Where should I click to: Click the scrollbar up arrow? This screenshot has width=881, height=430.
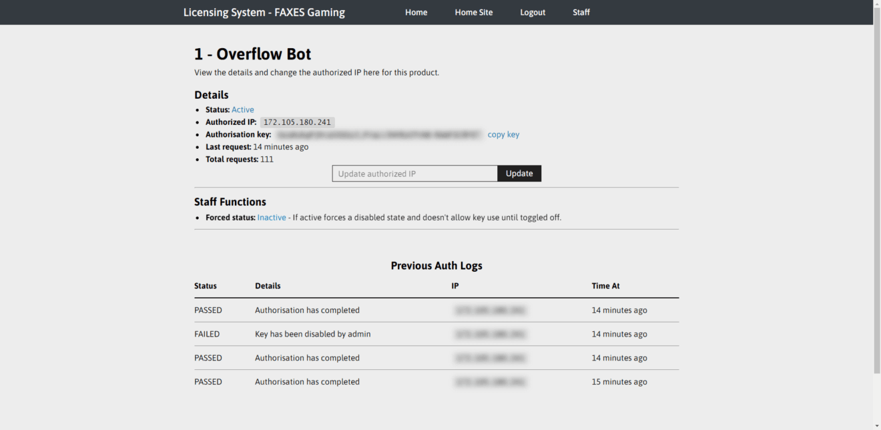[876, 3]
